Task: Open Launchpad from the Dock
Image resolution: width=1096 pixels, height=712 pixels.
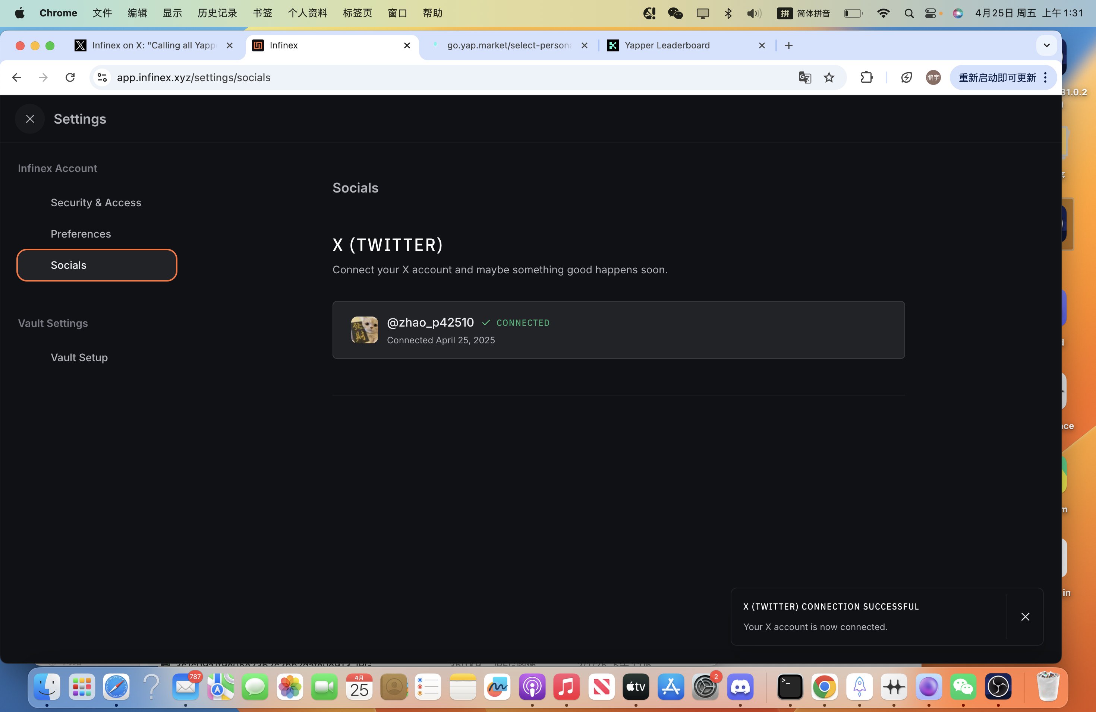Action: (82, 687)
